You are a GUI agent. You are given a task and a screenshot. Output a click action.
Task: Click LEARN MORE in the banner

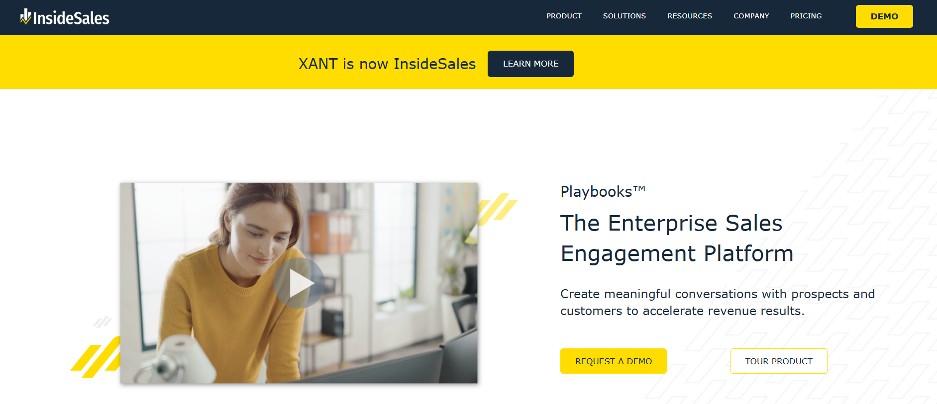point(530,64)
